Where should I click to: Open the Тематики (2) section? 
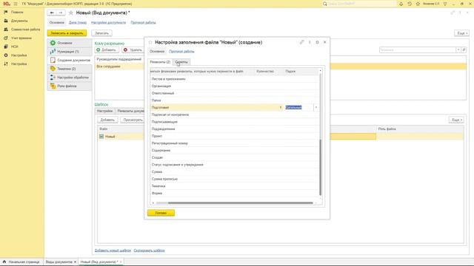coord(70,69)
